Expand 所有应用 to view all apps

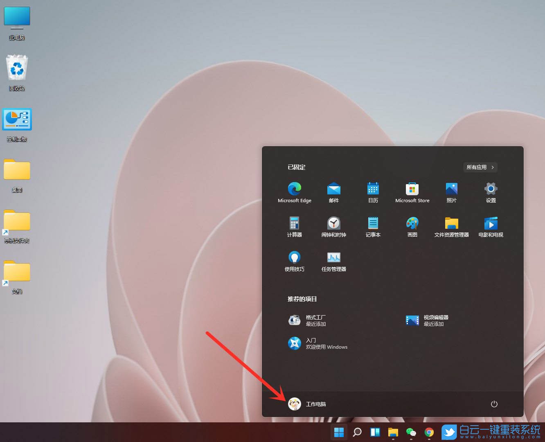point(480,167)
